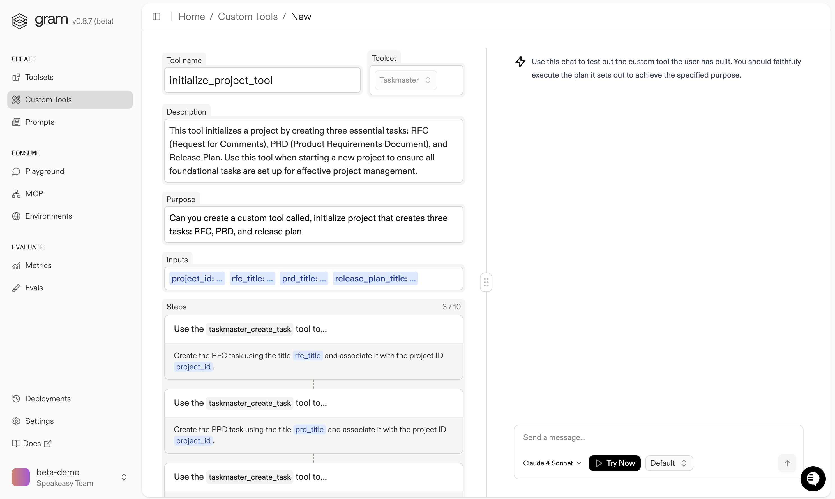
Task: Open Toolsets from the sidebar
Action: pyautogui.click(x=39, y=77)
